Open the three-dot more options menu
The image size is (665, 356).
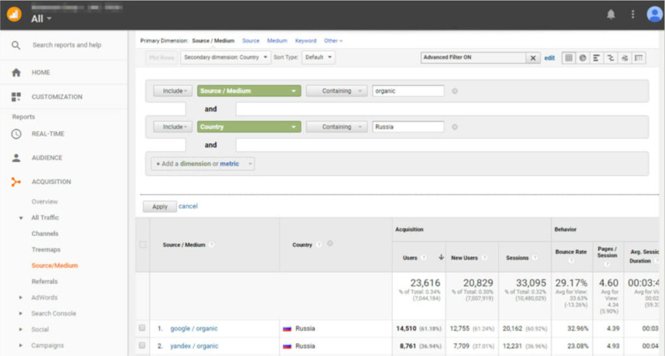(x=633, y=14)
